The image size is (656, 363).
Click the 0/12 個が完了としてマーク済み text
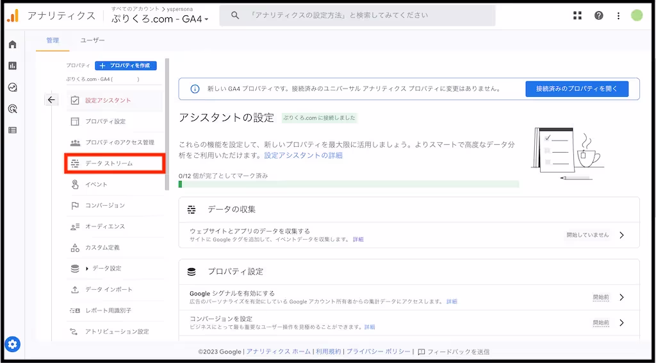point(223,176)
